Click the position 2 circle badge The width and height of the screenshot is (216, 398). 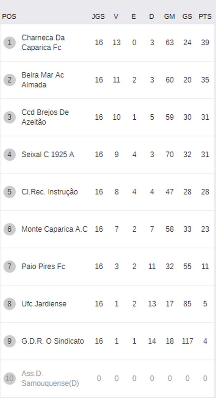[10, 80]
